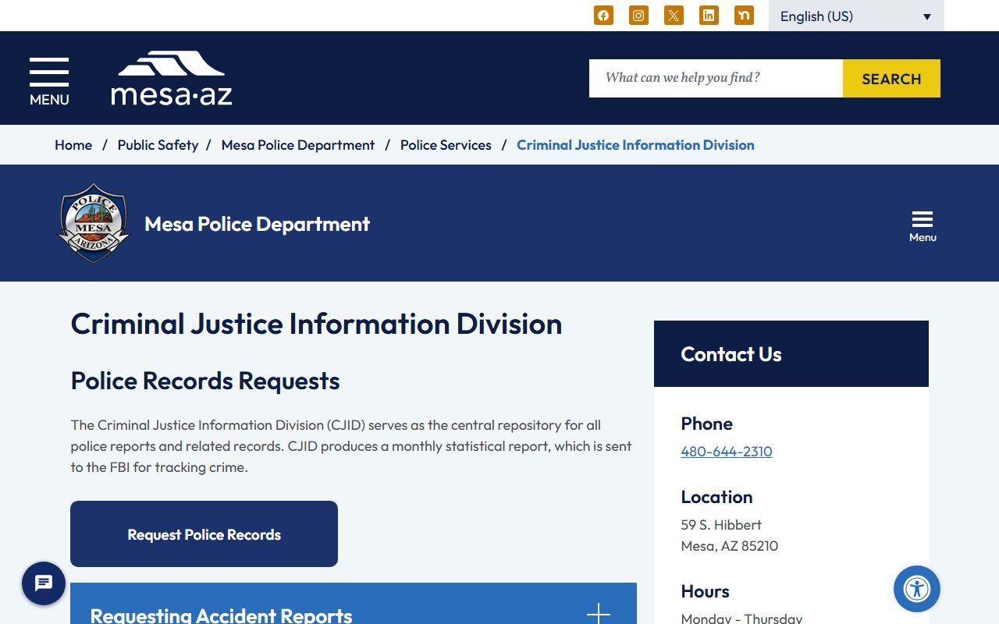This screenshot has width=999, height=624.
Task: Navigate to Public Safety breadcrumb
Action: click(x=158, y=145)
